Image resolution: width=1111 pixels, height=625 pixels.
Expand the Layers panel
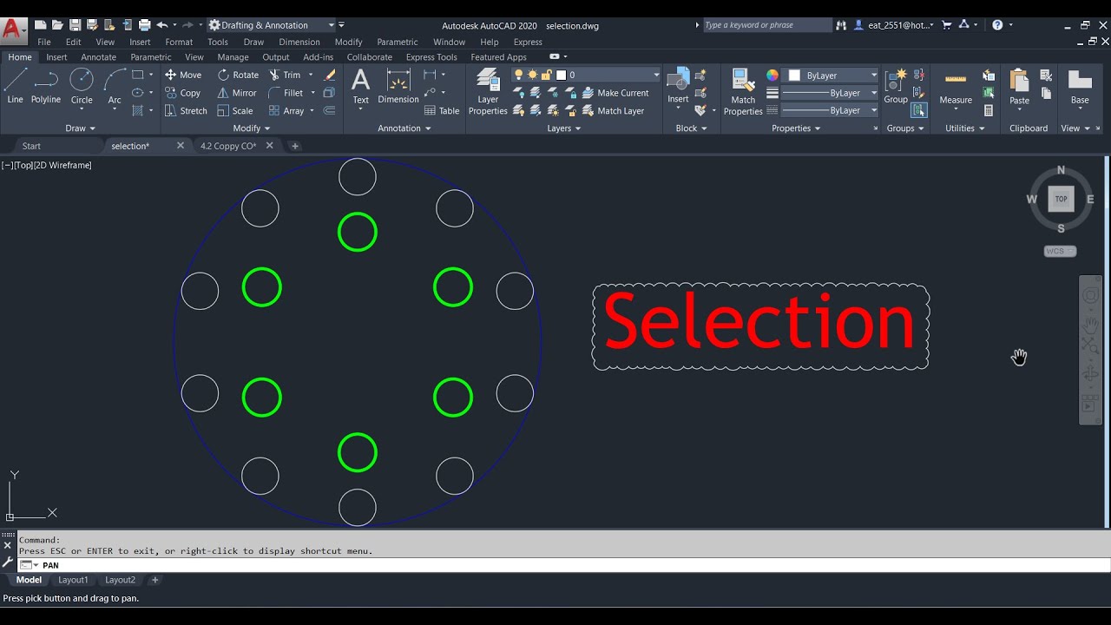(x=564, y=128)
